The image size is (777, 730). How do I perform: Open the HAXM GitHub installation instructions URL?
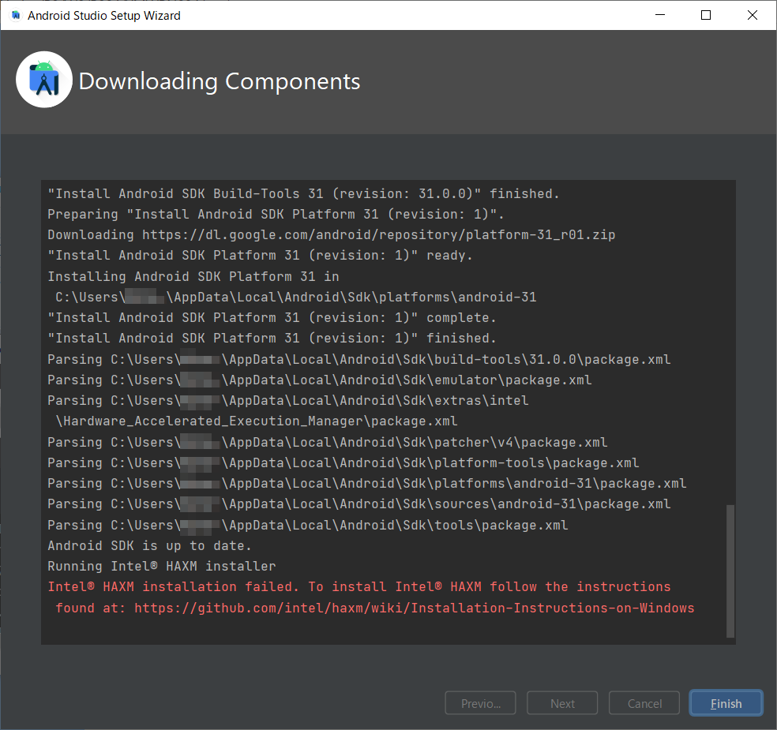[414, 608]
